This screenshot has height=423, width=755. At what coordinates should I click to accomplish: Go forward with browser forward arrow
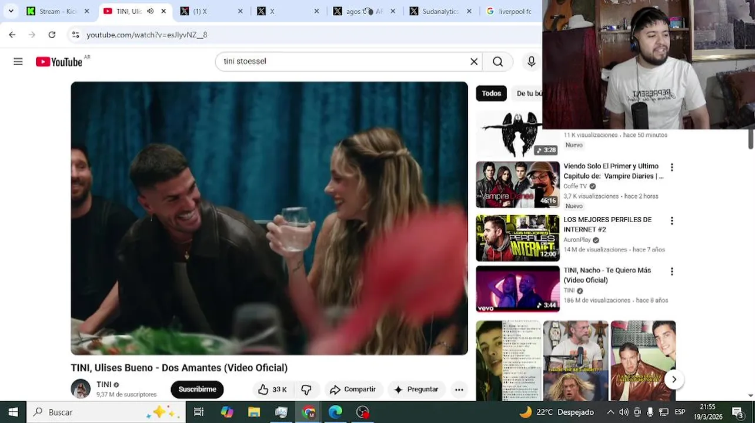pyautogui.click(x=32, y=35)
